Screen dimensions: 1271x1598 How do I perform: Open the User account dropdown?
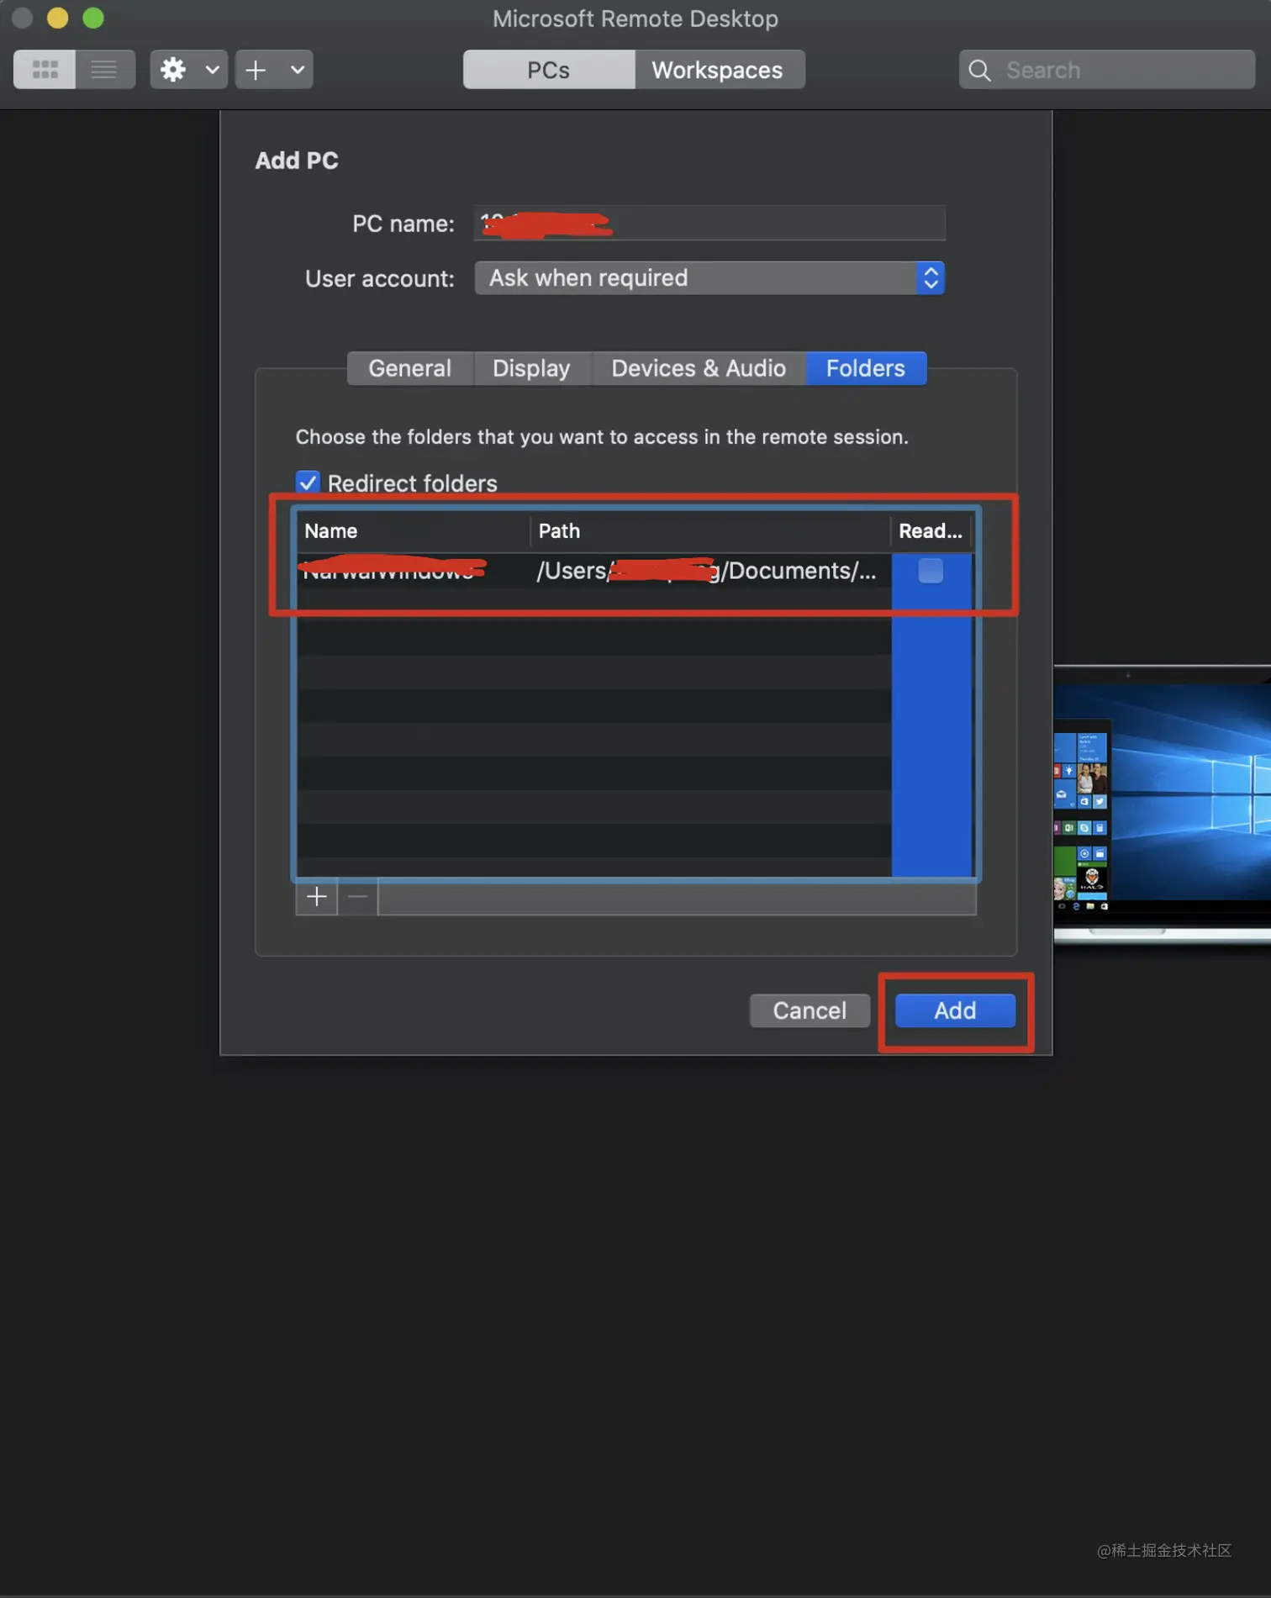[709, 278]
